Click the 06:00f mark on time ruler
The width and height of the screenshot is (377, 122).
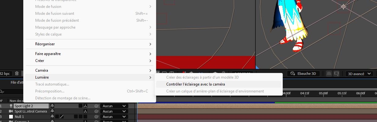pos(361,93)
